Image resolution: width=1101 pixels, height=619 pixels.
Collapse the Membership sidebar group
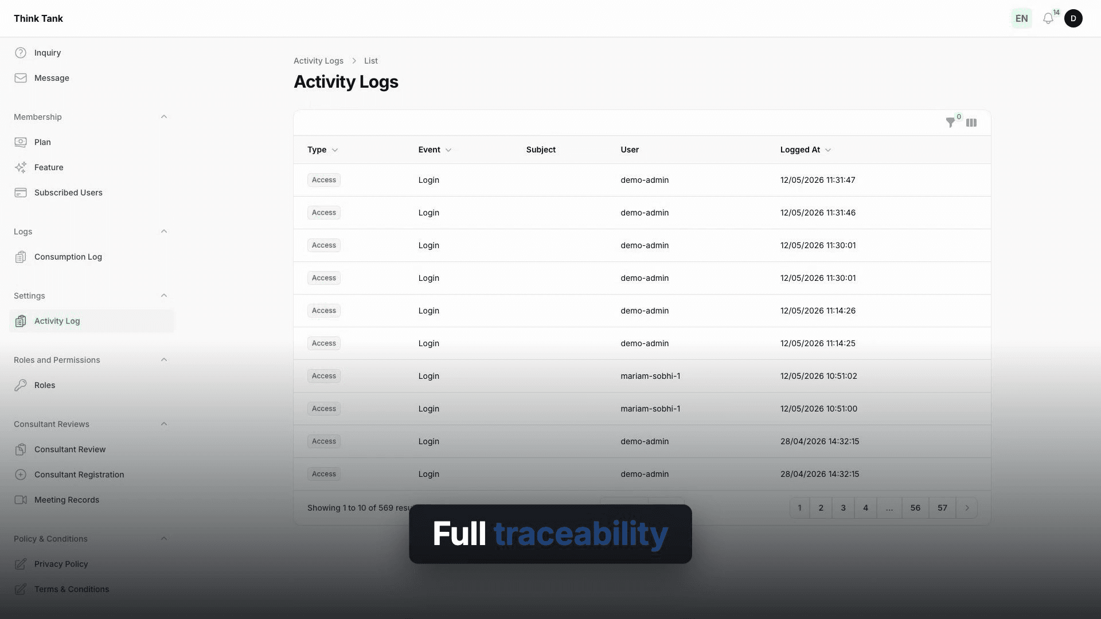164,117
